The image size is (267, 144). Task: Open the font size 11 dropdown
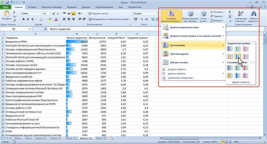tap(50, 14)
